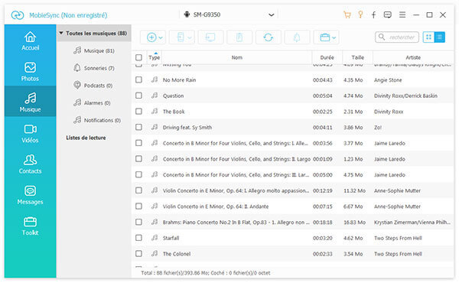Click the key register icon
The height and width of the screenshot is (283, 459).
point(360,15)
